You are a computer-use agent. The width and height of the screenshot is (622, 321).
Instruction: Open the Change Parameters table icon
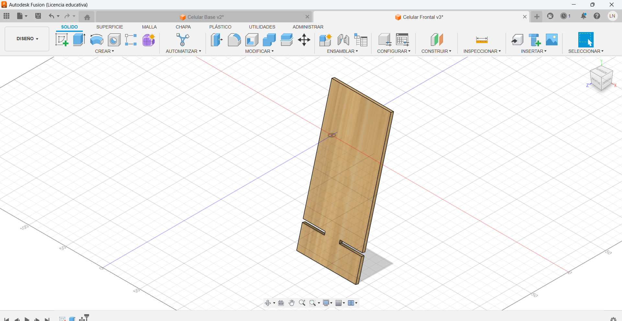click(x=402, y=40)
